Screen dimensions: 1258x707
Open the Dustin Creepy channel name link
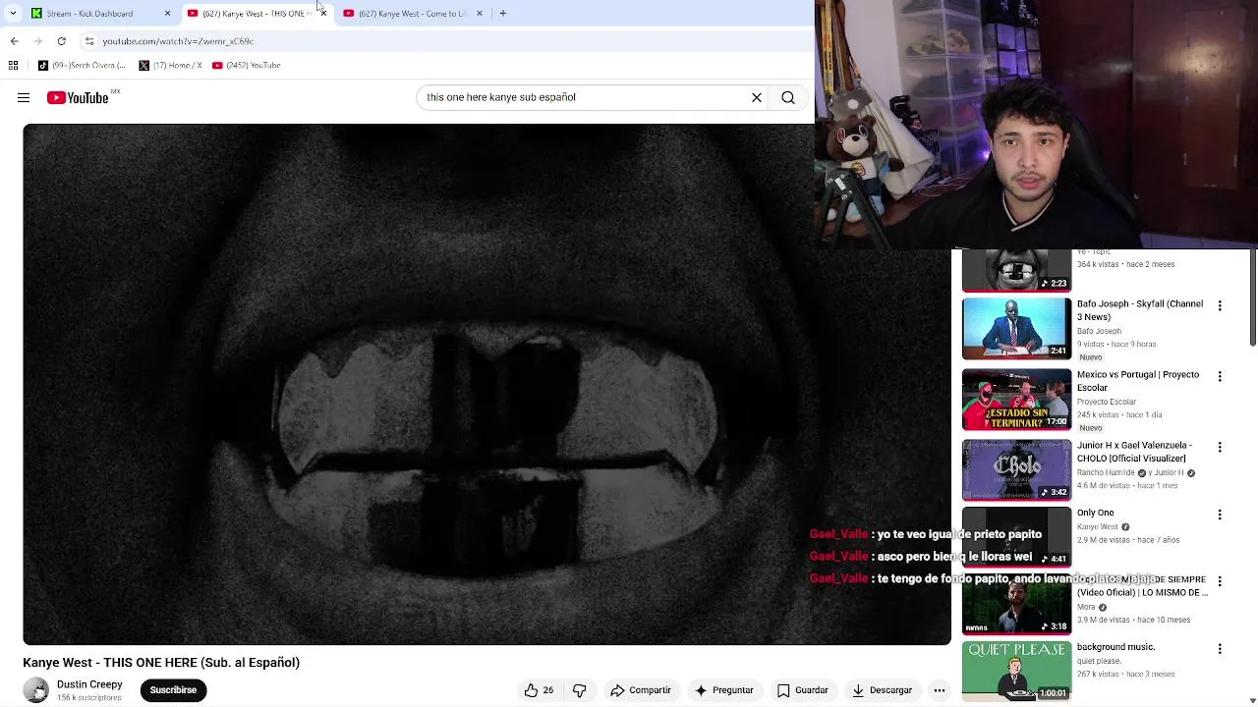coord(89,684)
